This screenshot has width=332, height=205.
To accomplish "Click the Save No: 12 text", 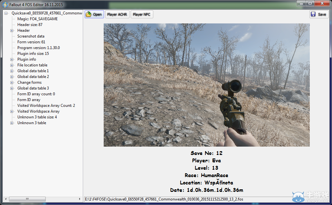I will click(x=206, y=153).
